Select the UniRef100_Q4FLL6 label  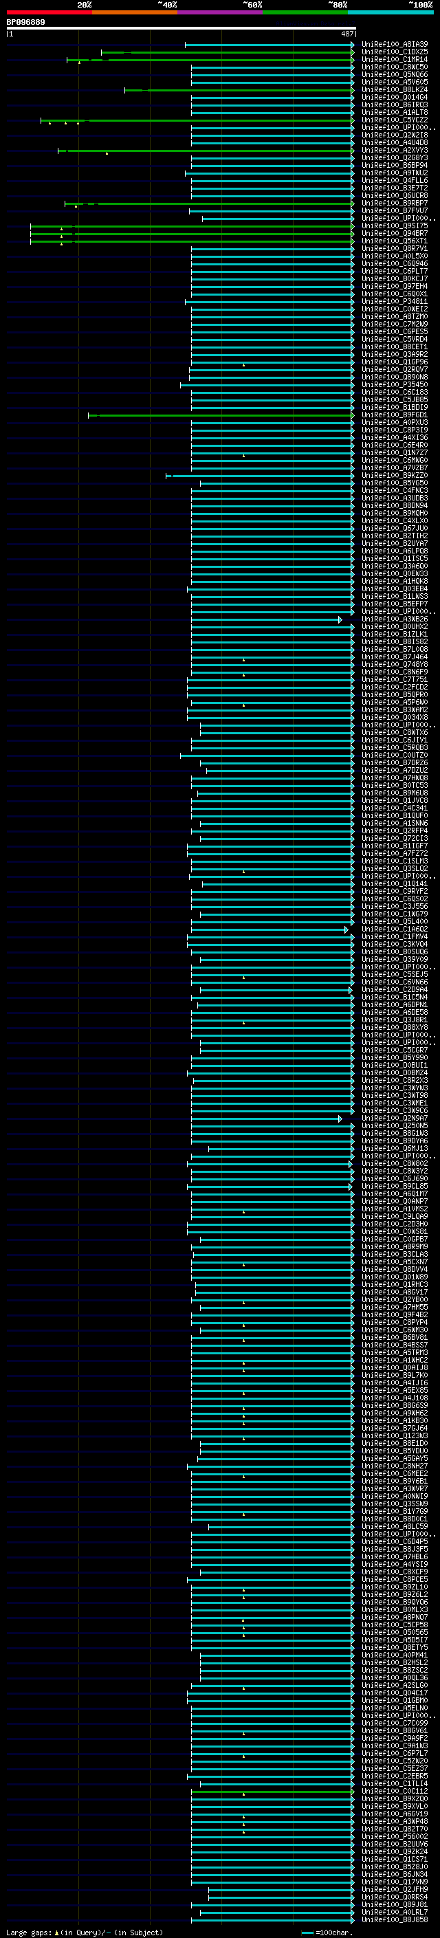pyautogui.click(x=394, y=181)
